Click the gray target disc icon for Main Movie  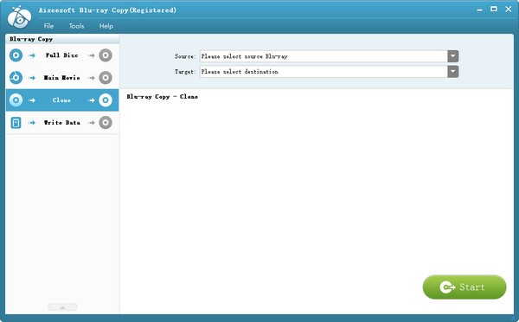(106, 78)
